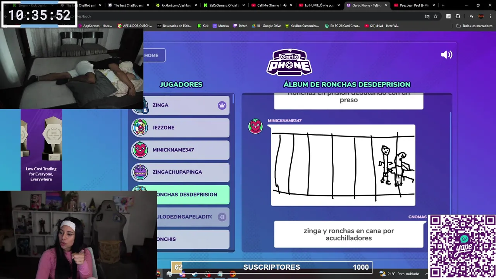Open the EA FC 26 Card Creat... bookmark
The image size is (496, 279).
point(343,26)
